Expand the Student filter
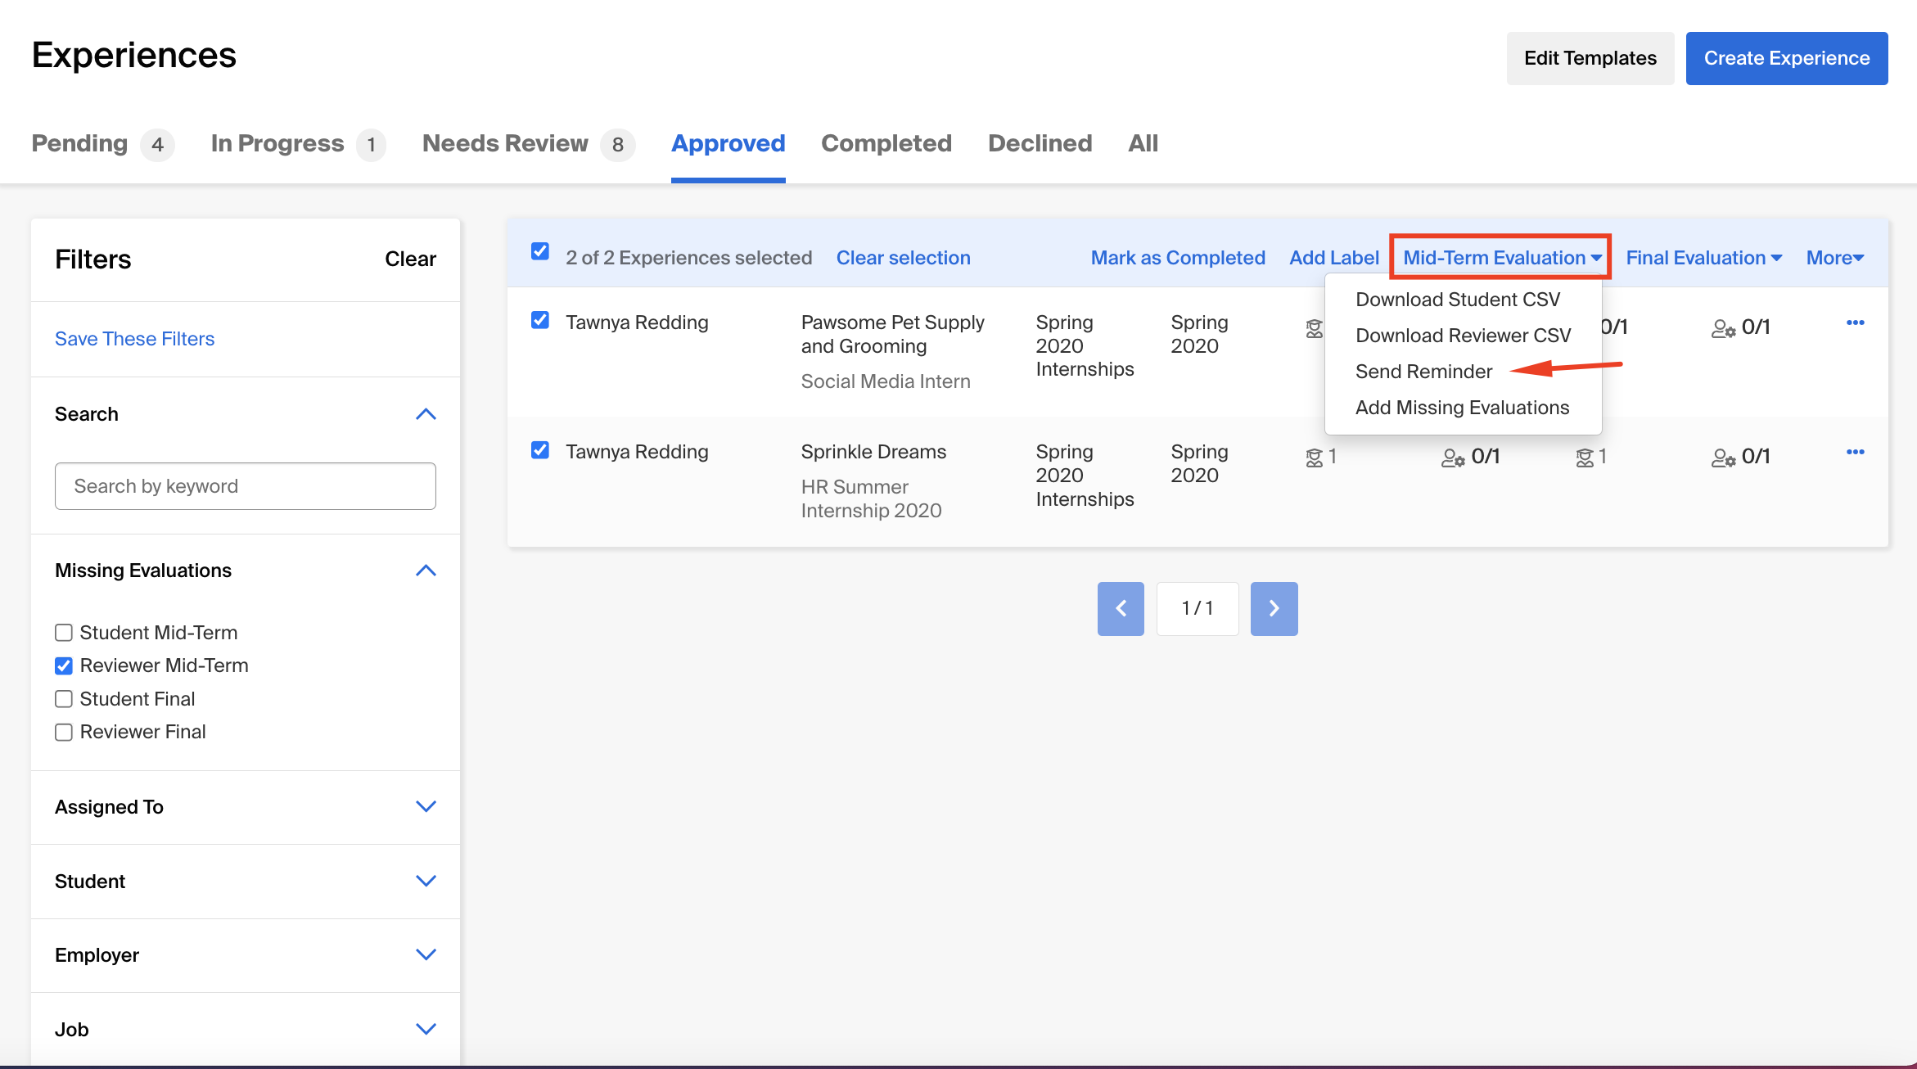 tap(426, 881)
